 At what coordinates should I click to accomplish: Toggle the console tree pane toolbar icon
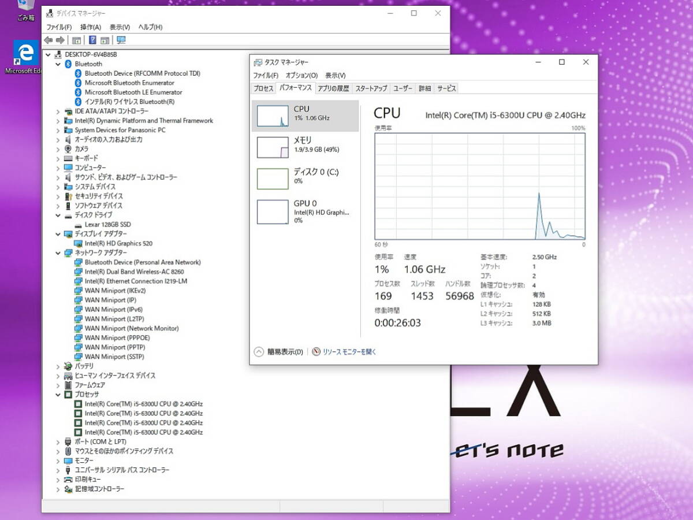[76, 40]
